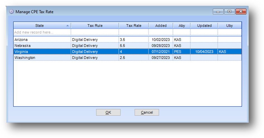Click new record Tax Rule cell
The height and width of the screenshot is (138, 264).
pyautogui.click(x=95, y=32)
